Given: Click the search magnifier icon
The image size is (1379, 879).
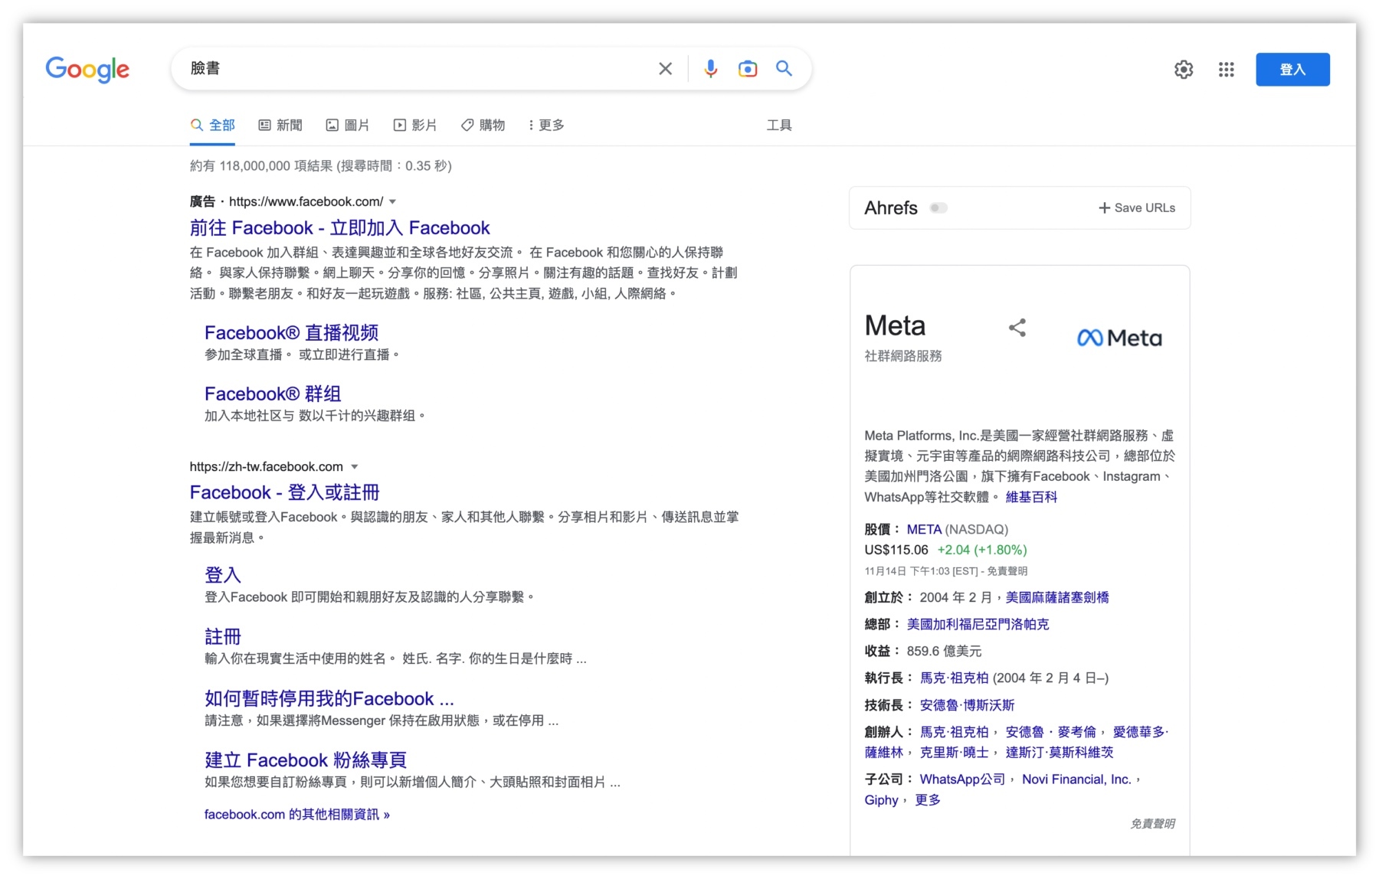Looking at the screenshot, I should click(784, 69).
